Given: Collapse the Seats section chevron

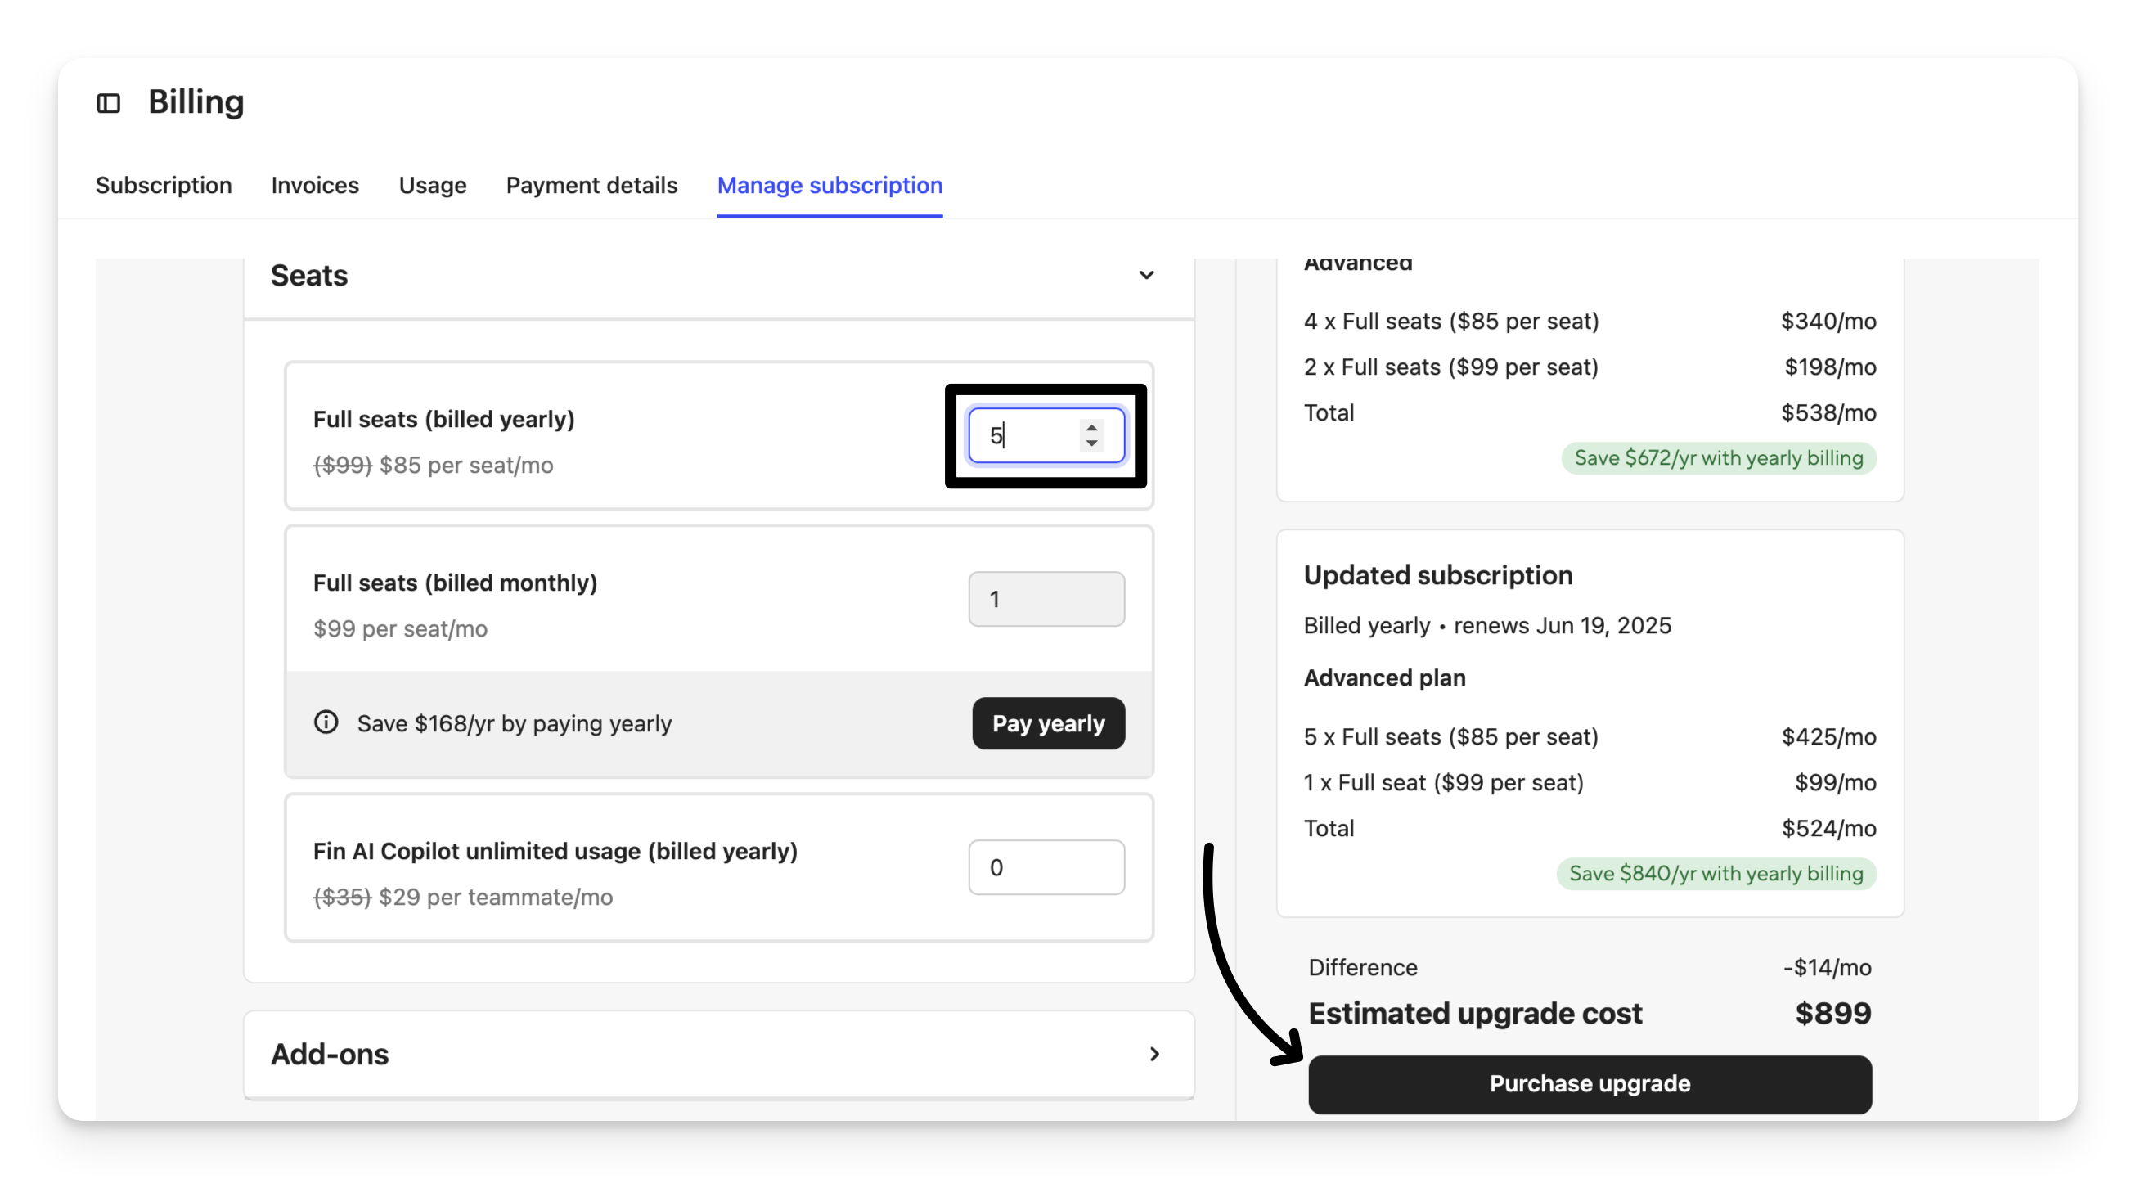Looking at the screenshot, I should point(1146,275).
